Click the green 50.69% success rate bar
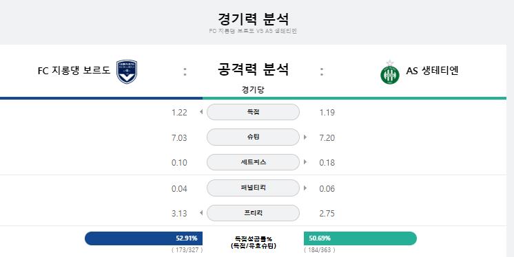 click(x=360, y=238)
